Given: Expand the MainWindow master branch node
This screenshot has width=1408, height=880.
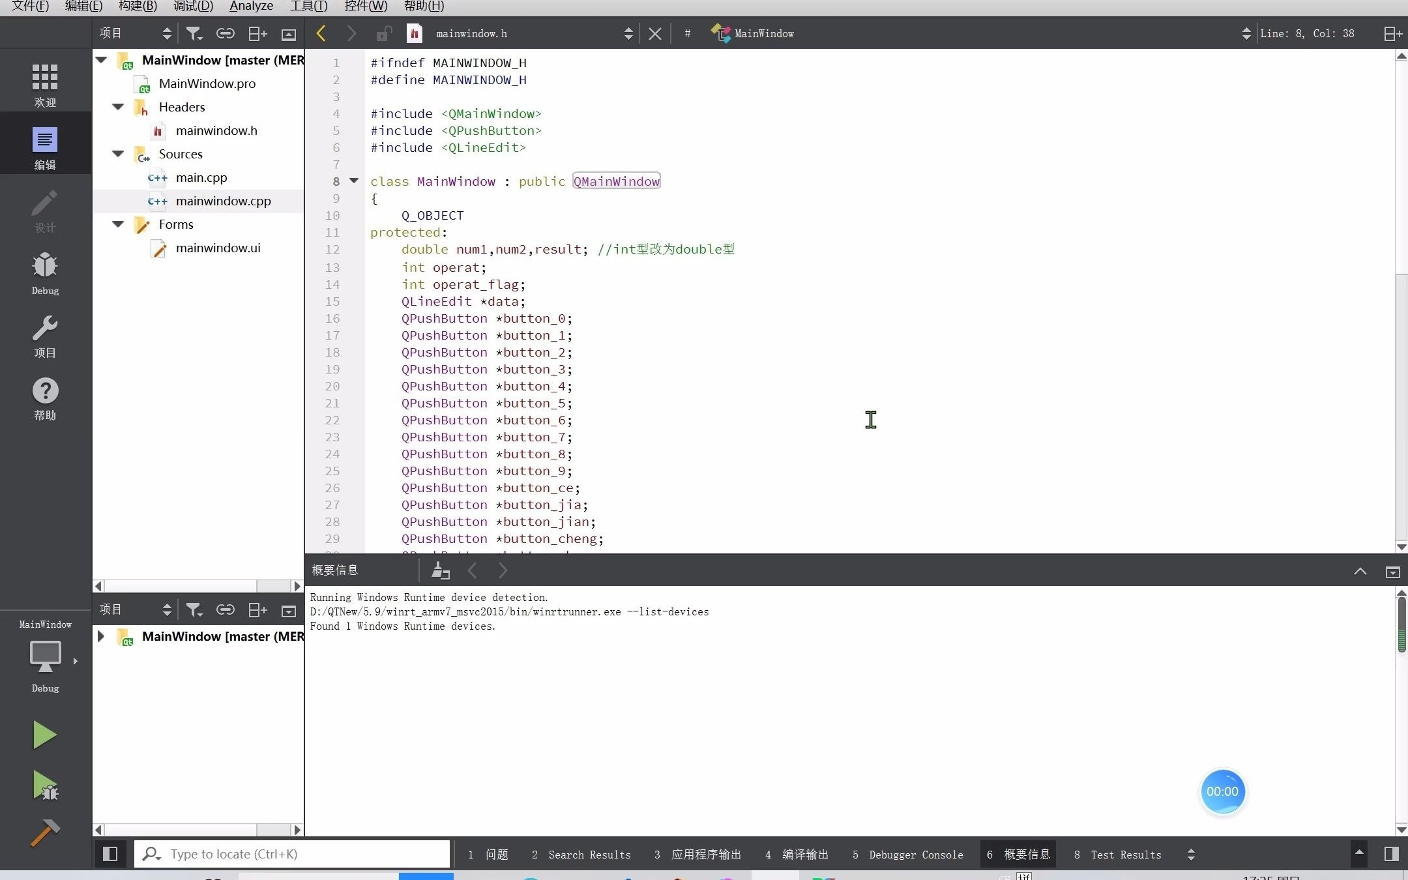Looking at the screenshot, I should tap(100, 636).
